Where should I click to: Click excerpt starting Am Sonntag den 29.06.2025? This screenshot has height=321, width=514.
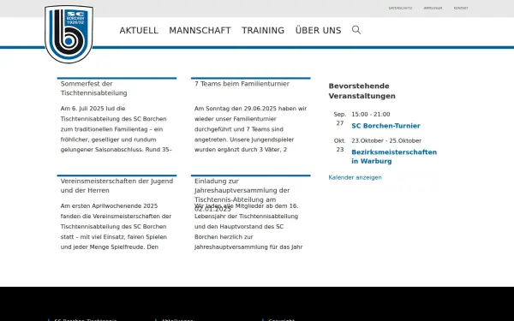(250, 129)
